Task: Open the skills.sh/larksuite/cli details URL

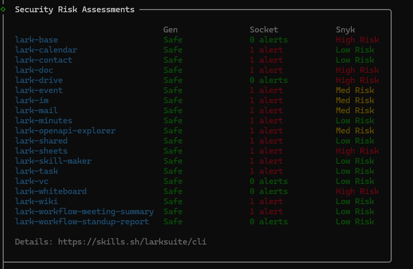Action: 132,242
